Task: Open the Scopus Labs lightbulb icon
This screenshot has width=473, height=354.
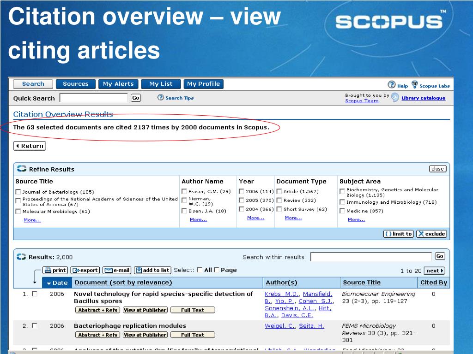Action: pos(415,84)
